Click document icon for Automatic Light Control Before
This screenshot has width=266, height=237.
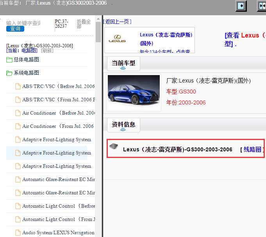[x=18, y=206]
